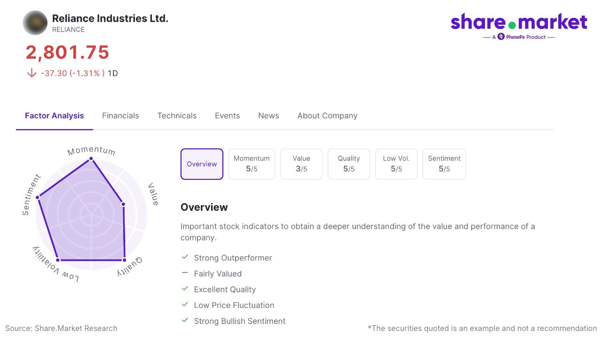Open the Value 3/5 factor card
Screen dimensions: 602x338
tap(301, 164)
